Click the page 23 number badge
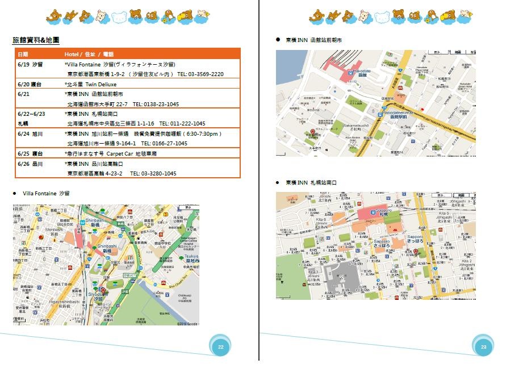The width and height of the screenshot is (523, 368). click(483, 346)
